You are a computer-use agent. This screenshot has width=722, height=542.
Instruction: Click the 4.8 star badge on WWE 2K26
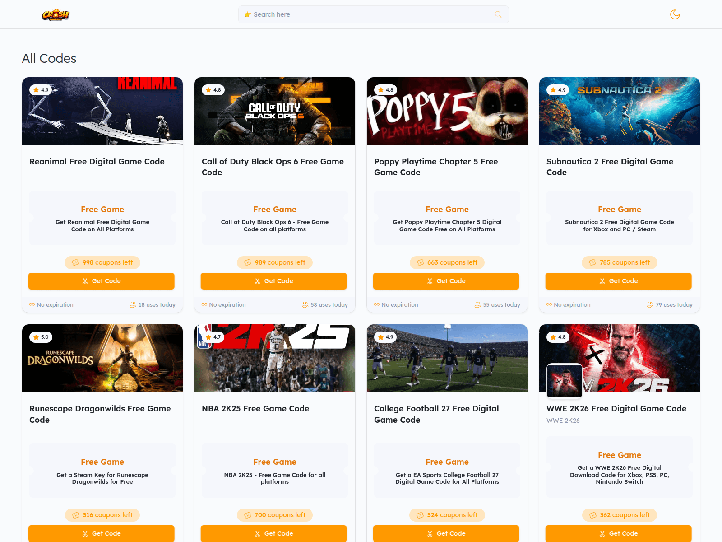coord(558,337)
